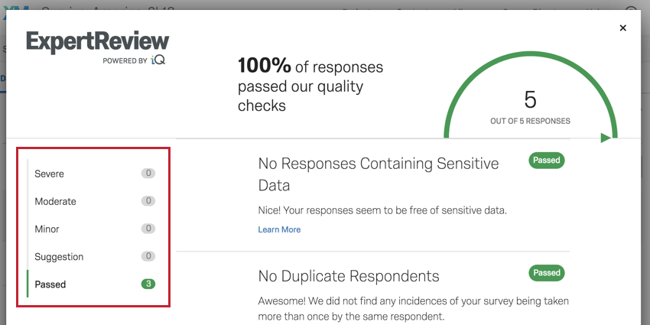Click the zero count badge beside Severe
This screenshot has height=325, width=650.
[x=148, y=174]
